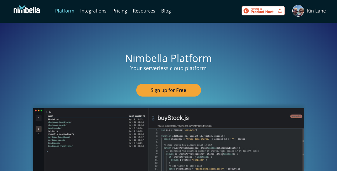Click the 'function addShares' code line

pos(193,136)
